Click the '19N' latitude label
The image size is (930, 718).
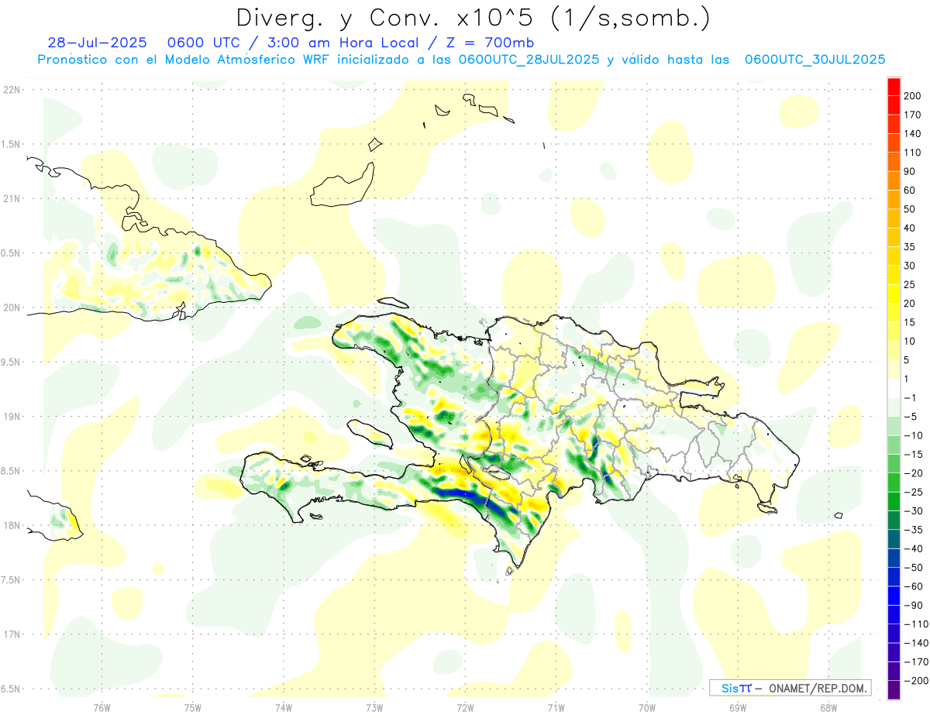pyautogui.click(x=12, y=416)
